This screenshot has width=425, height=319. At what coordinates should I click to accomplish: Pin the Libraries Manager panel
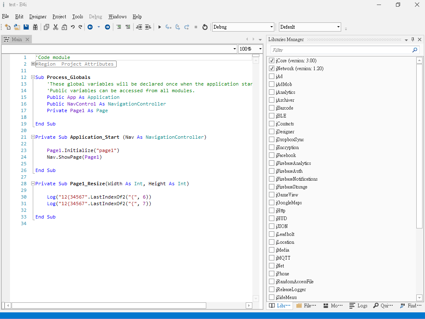coord(413,39)
